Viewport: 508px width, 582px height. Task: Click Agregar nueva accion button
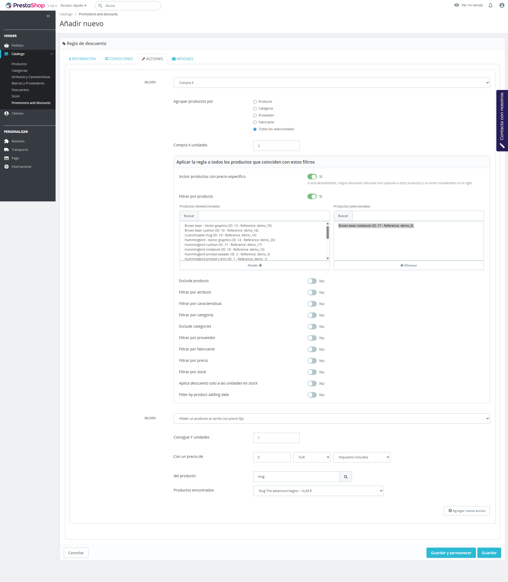[x=467, y=511]
